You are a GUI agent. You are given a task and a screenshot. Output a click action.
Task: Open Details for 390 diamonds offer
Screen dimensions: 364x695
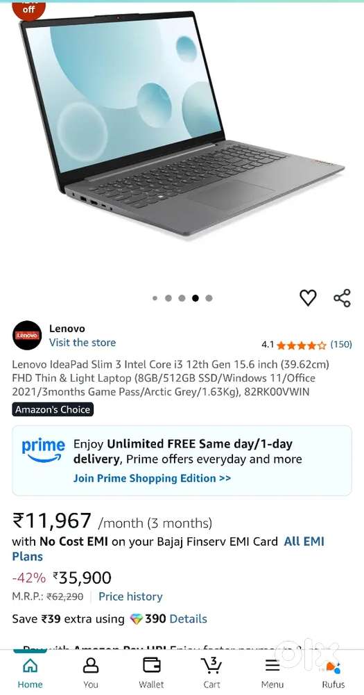tap(189, 619)
